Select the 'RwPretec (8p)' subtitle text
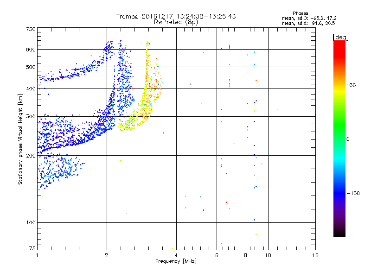Viewport: 371px width, 278px height. [176, 22]
